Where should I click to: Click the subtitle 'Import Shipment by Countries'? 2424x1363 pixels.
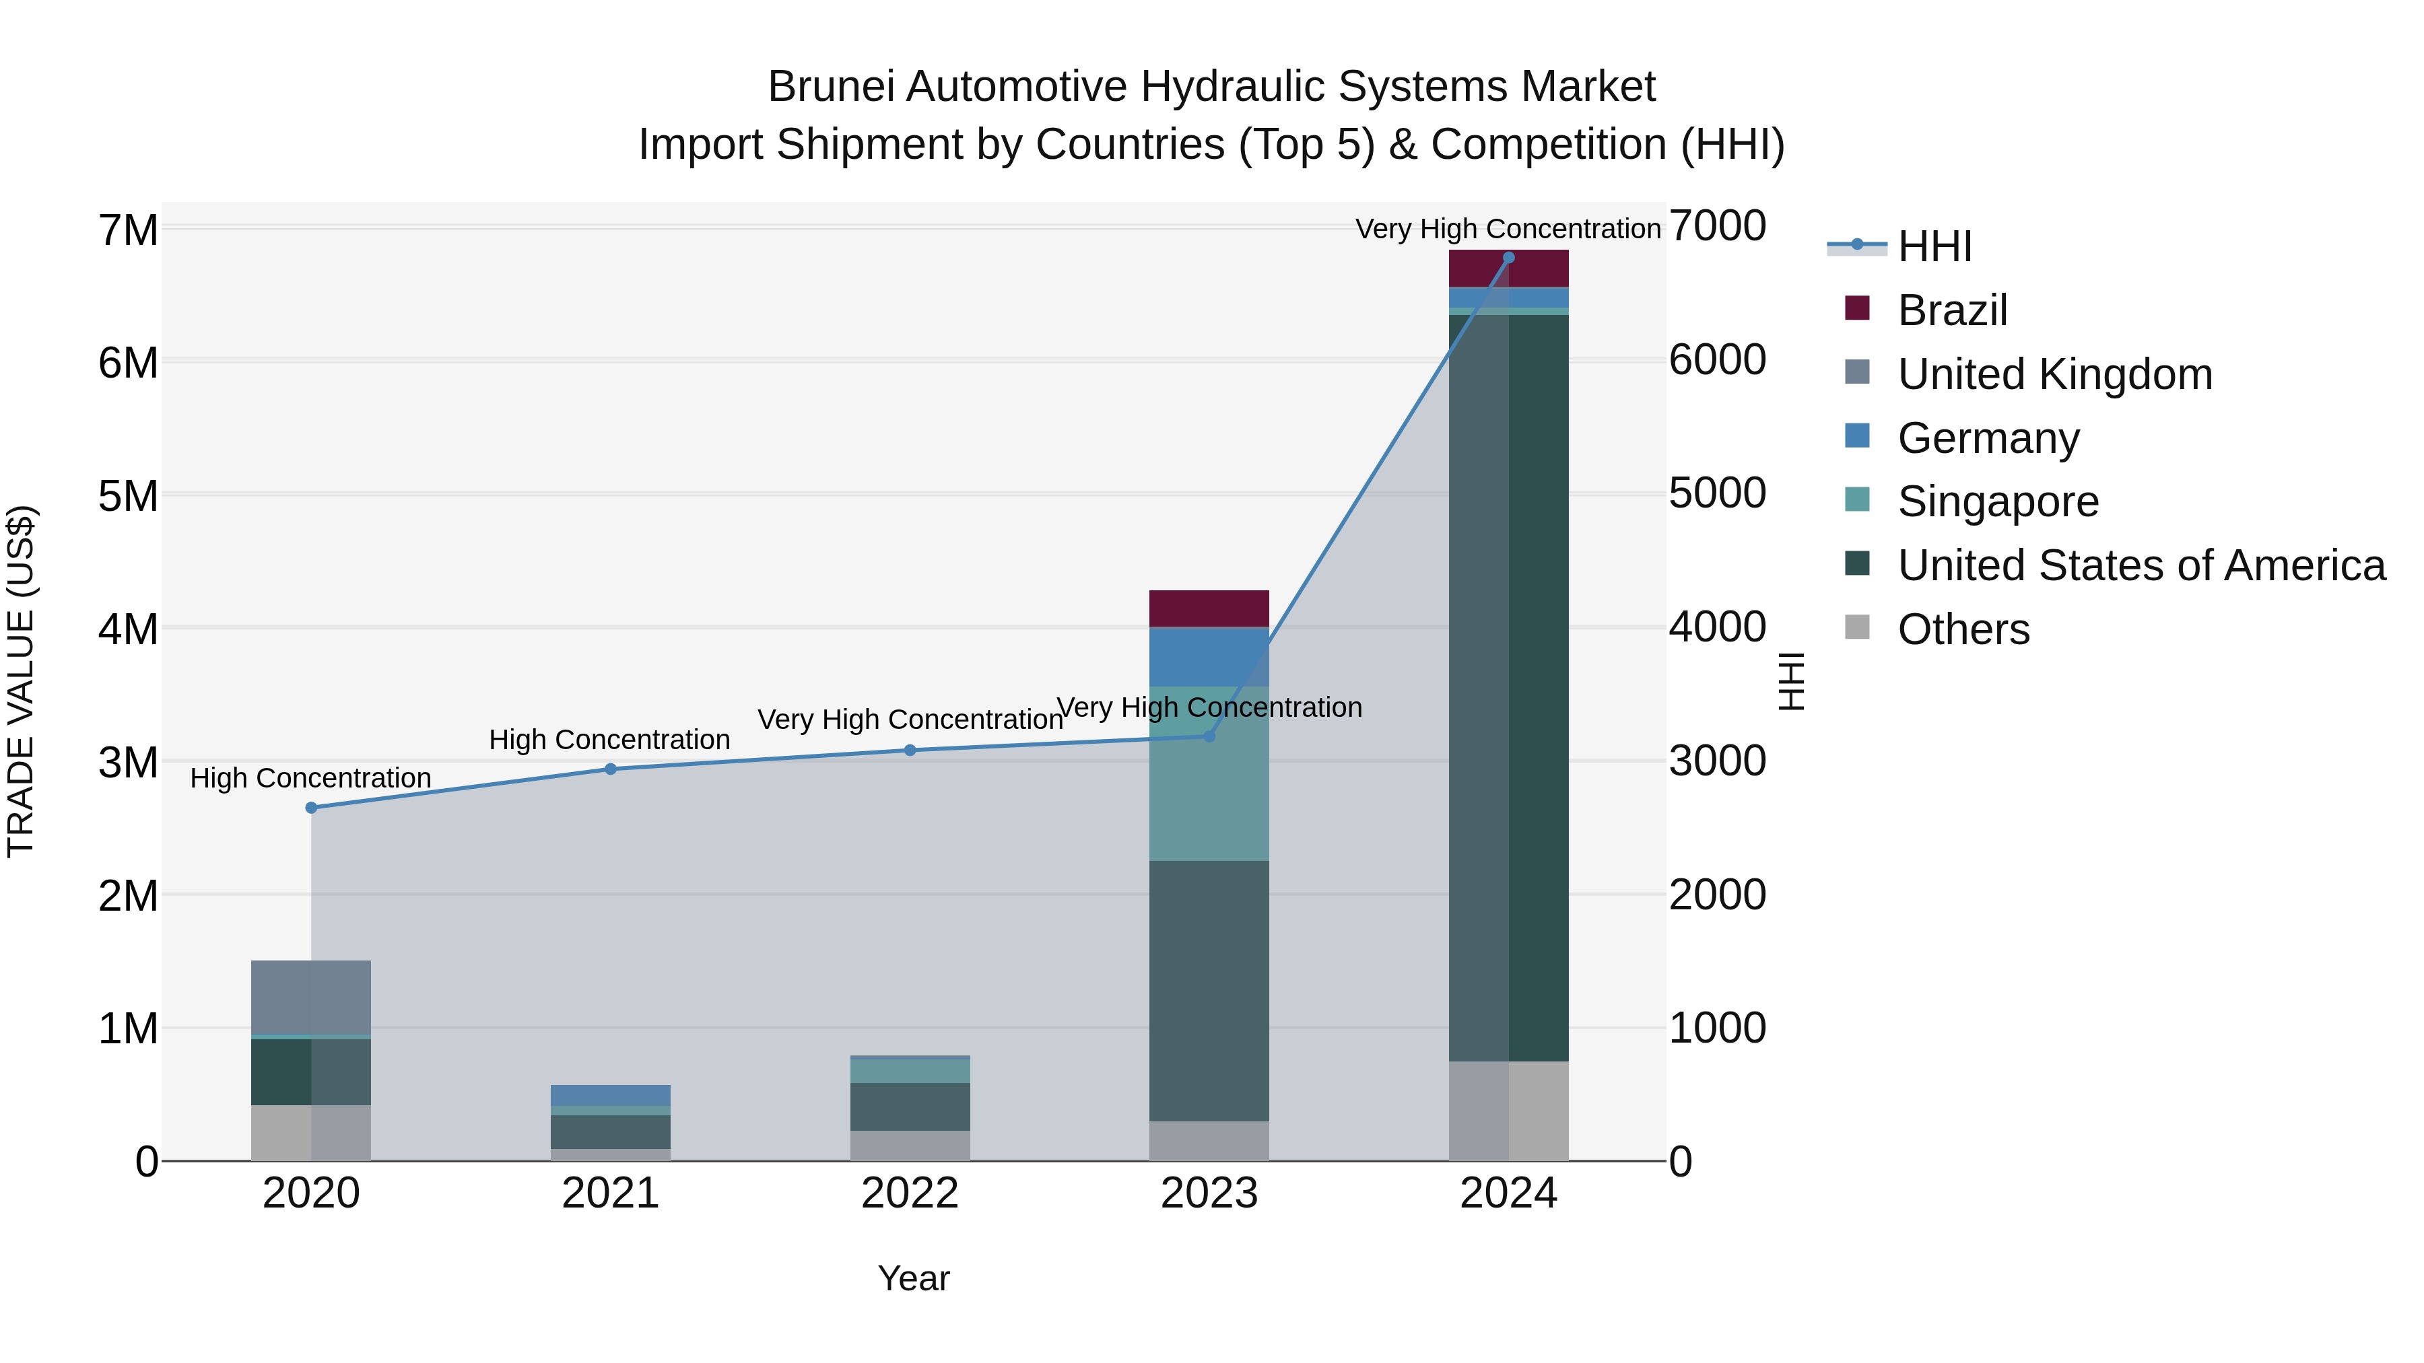931,145
